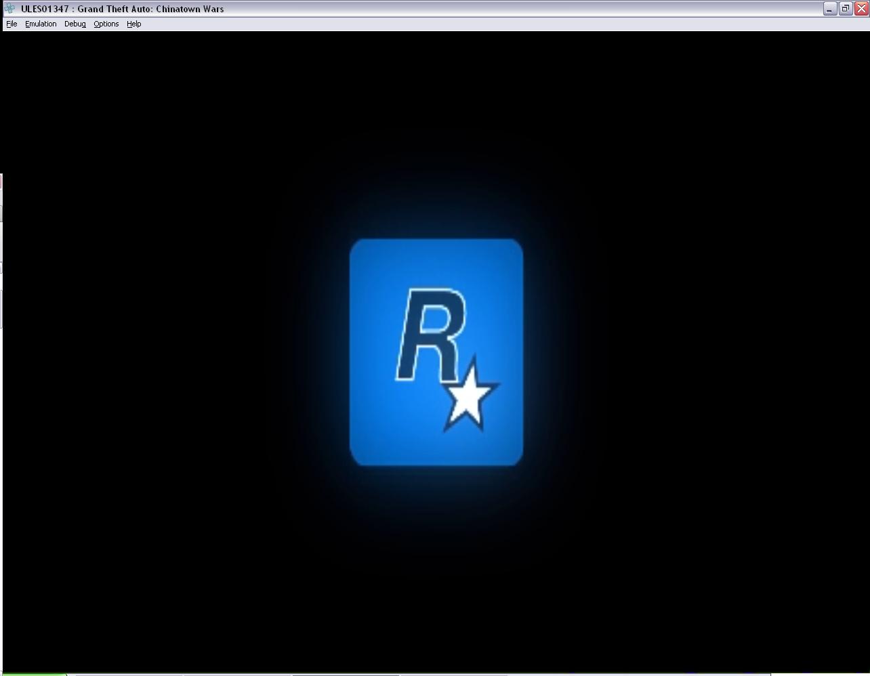
Task: Close the Chinatown Wars emulator window
Action: point(861,9)
